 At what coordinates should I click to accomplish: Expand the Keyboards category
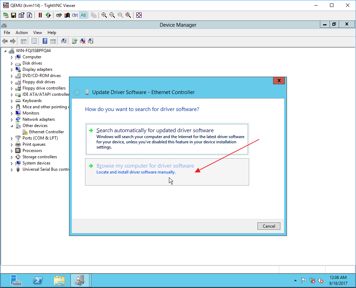(12, 101)
